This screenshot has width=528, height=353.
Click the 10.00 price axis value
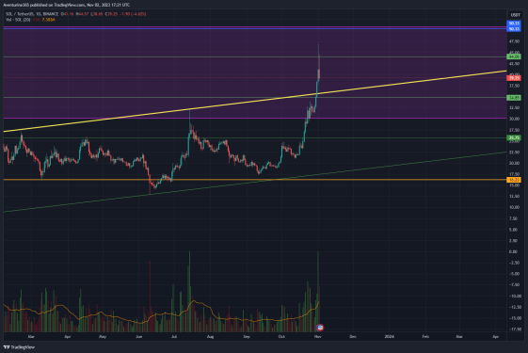[x=514, y=207]
